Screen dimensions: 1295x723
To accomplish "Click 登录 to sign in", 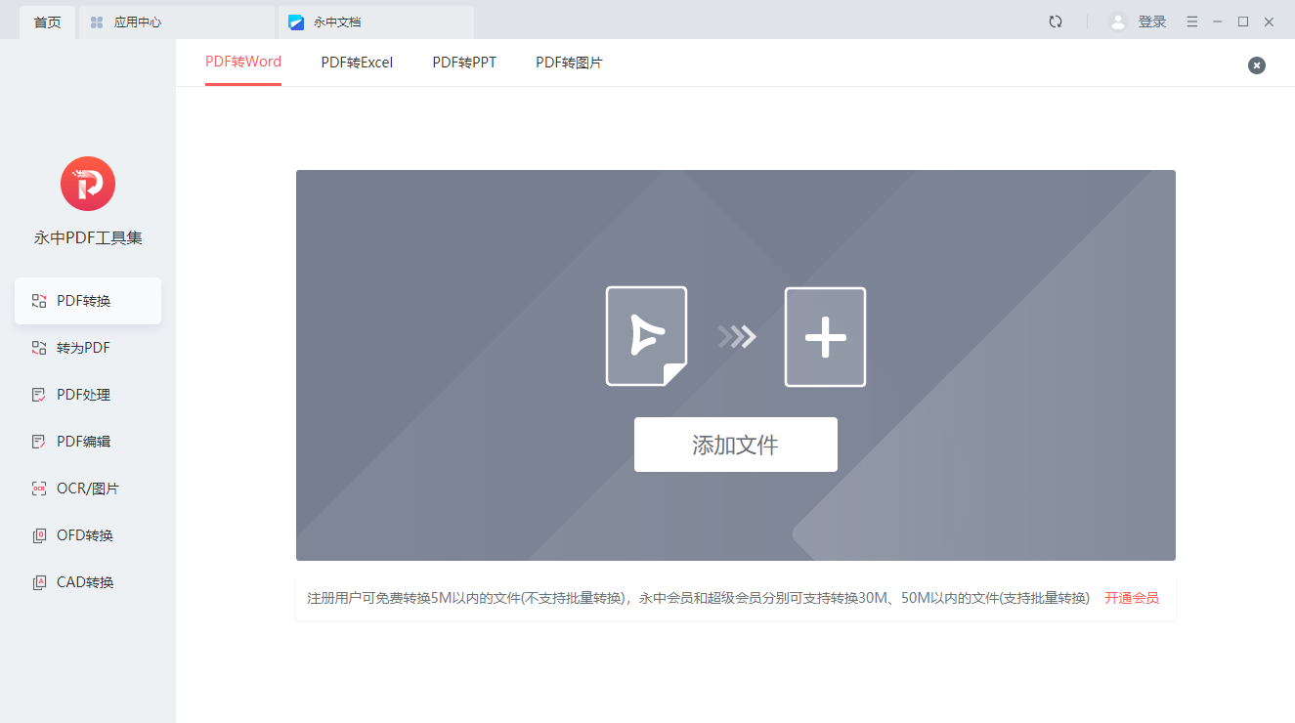I will pyautogui.click(x=1150, y=21).
